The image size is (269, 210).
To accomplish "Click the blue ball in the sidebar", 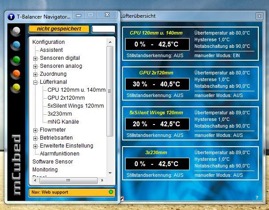I will [16, 45].
